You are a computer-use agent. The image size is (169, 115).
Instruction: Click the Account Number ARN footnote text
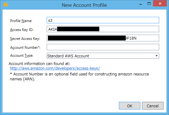[x=79, y=76]
